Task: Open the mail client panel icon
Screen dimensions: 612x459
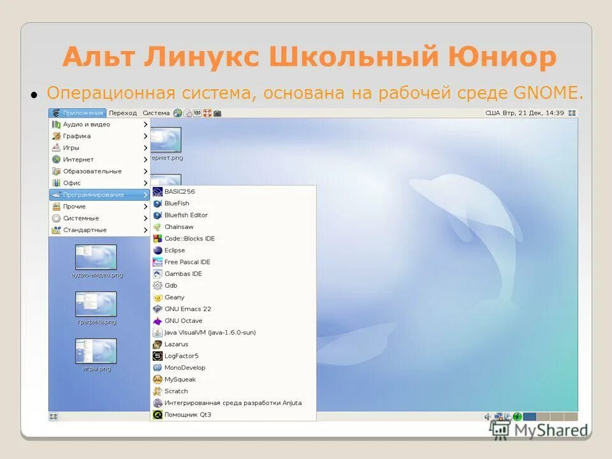Action: coord(187,113)
